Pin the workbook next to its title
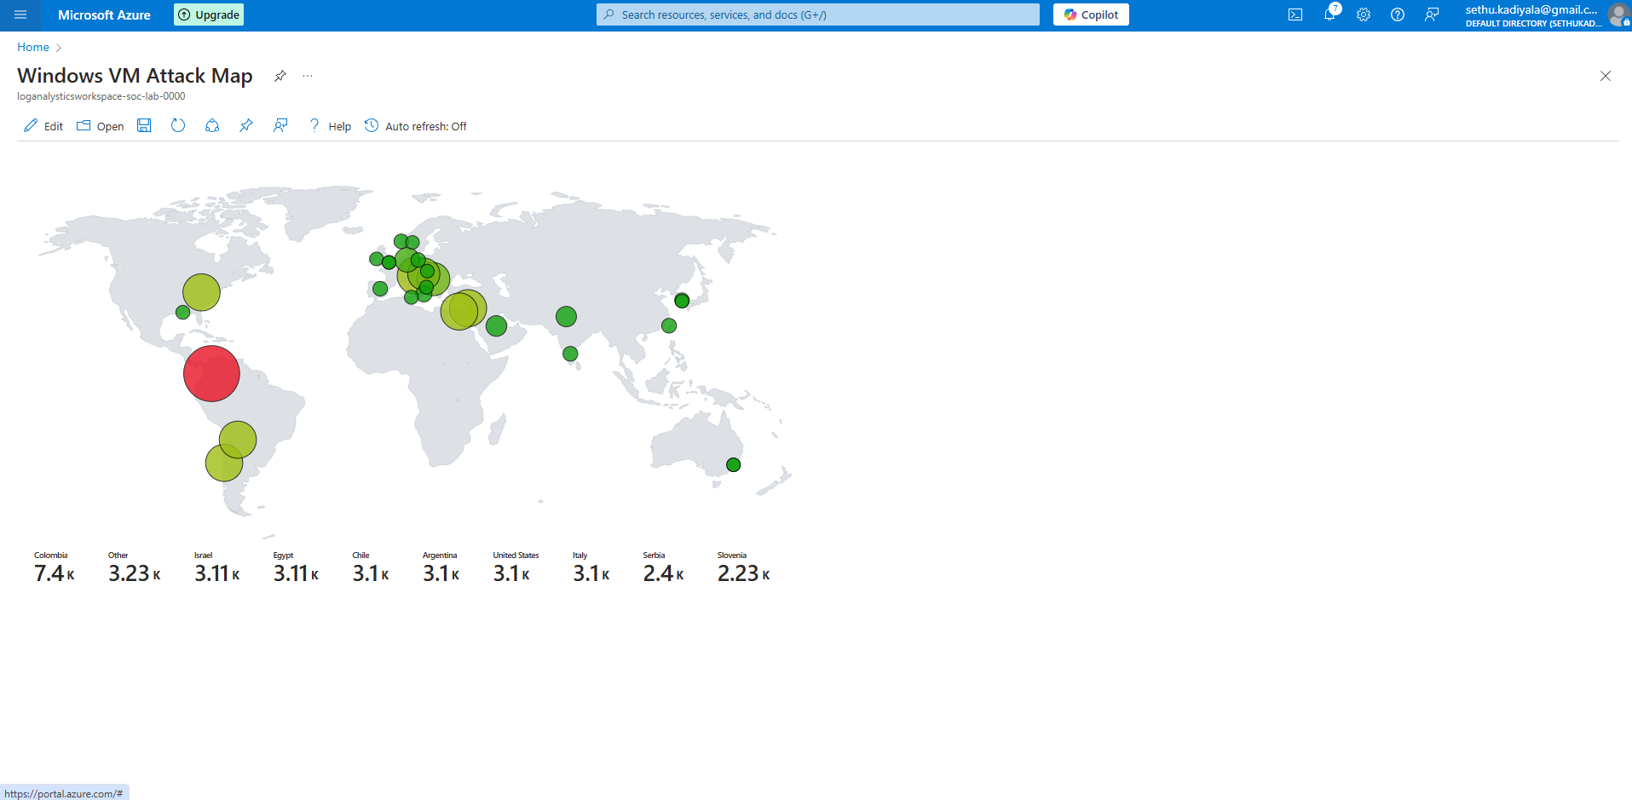 pyautogui.click(x=280, y=76)
